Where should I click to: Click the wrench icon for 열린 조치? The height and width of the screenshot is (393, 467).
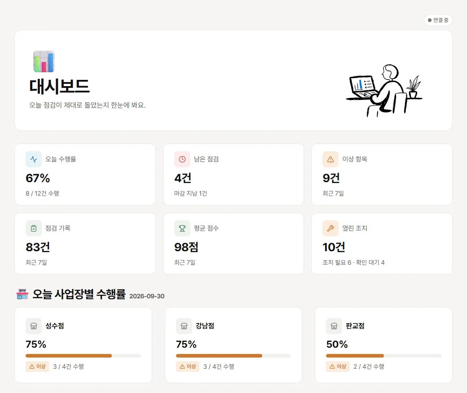330,228
